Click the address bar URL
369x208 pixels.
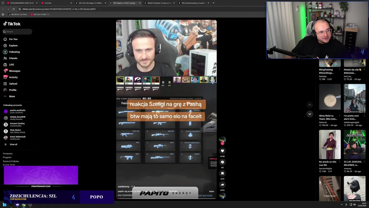[59, 9]
